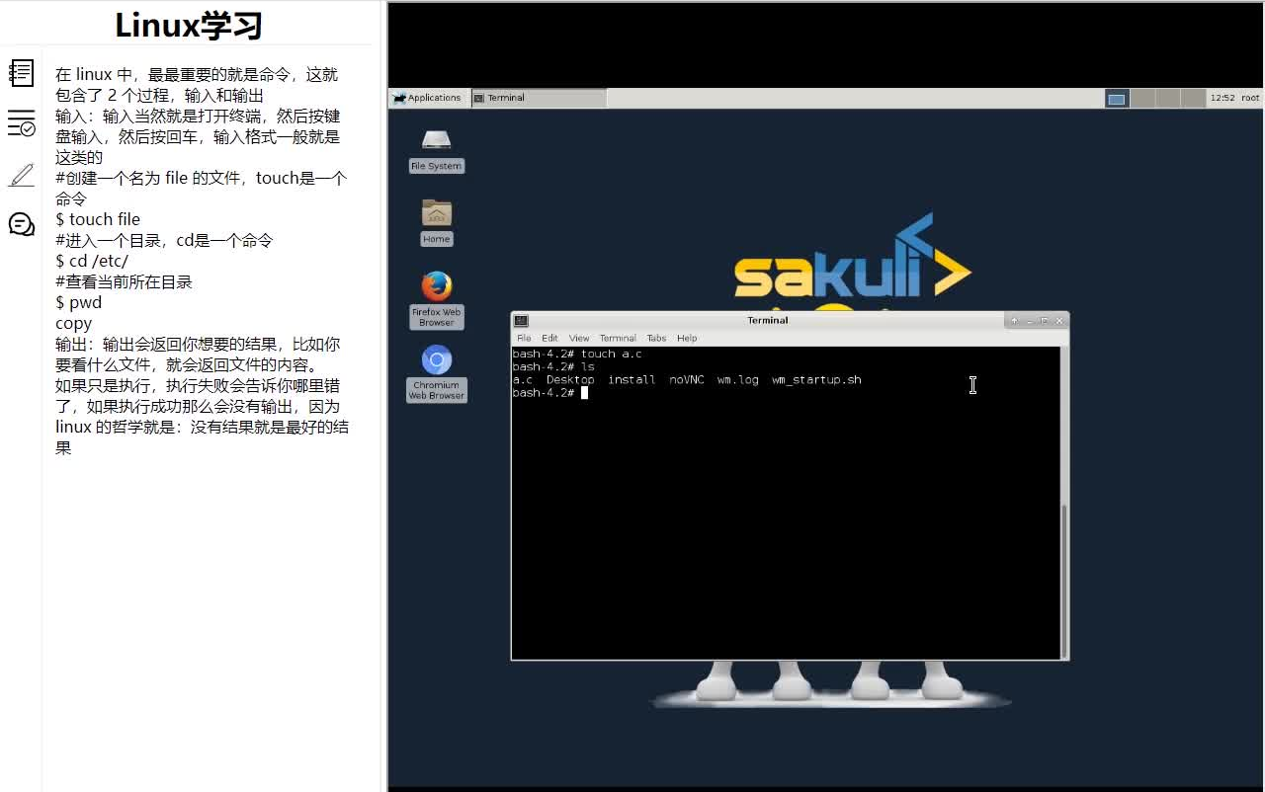Open the Terminal window File menu

[524, 338]
